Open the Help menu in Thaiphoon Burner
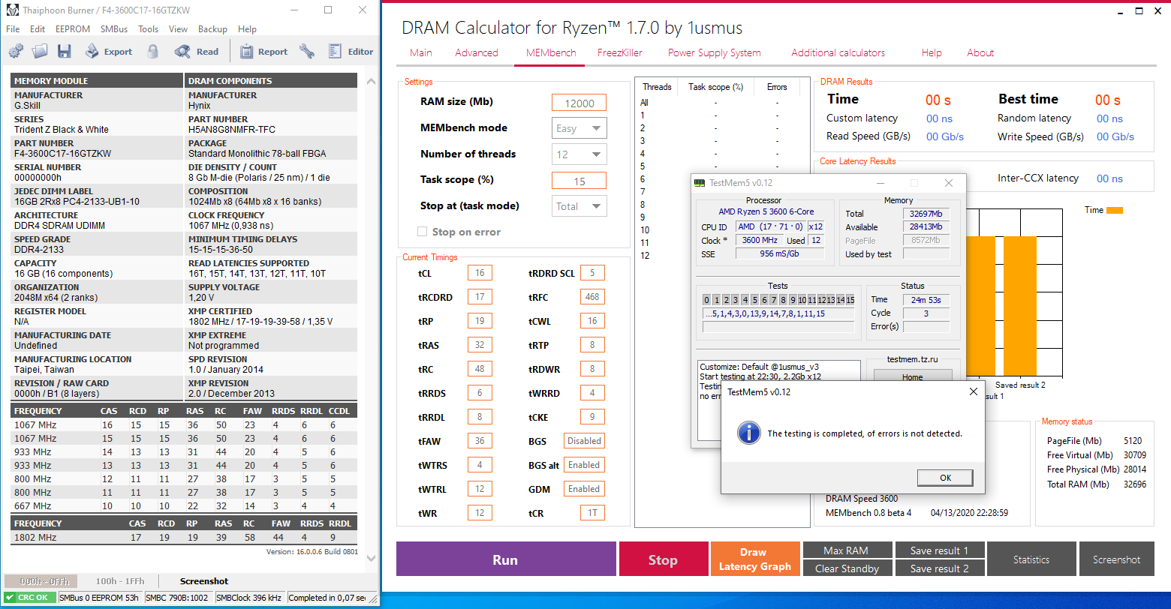Image resolution: width=1171 pixels, height=609 pixels. point(247,29)
